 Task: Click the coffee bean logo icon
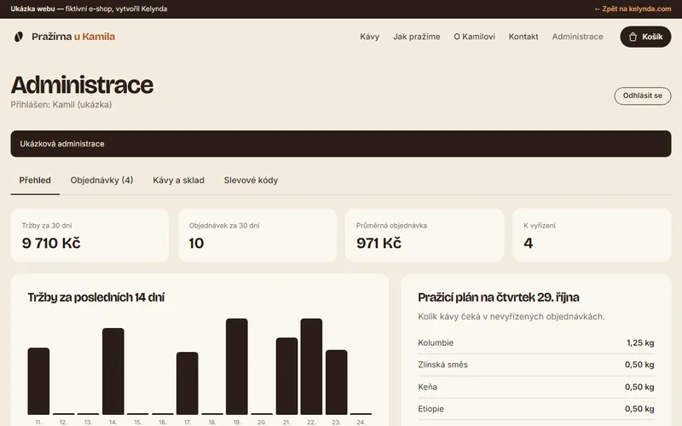click(18, 37)
